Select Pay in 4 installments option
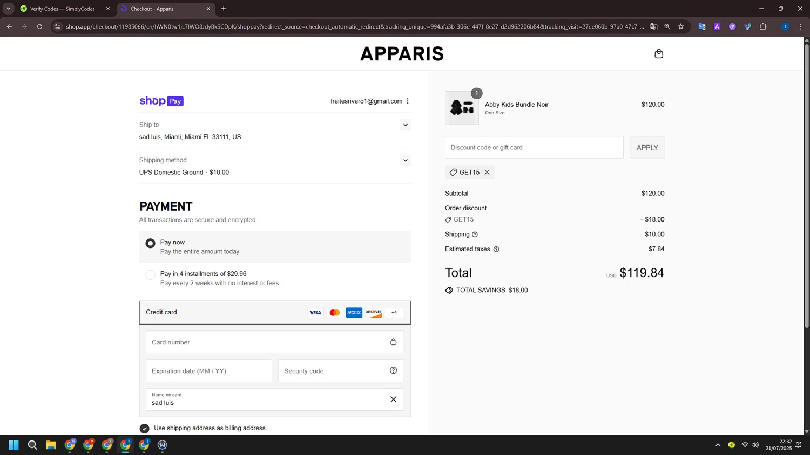 pyautogui.click(x=150, y=275)
